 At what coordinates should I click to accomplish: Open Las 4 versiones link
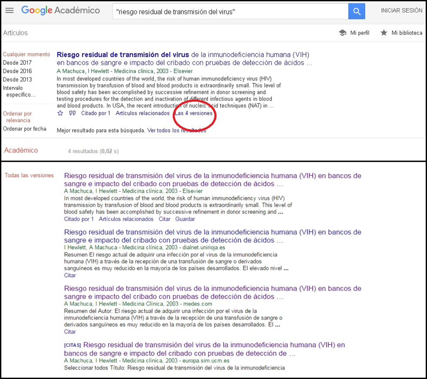[193, 113]
